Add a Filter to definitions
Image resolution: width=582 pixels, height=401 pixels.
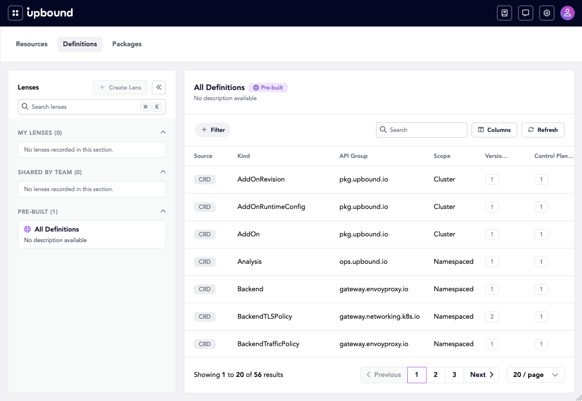(x=213, y=130)
